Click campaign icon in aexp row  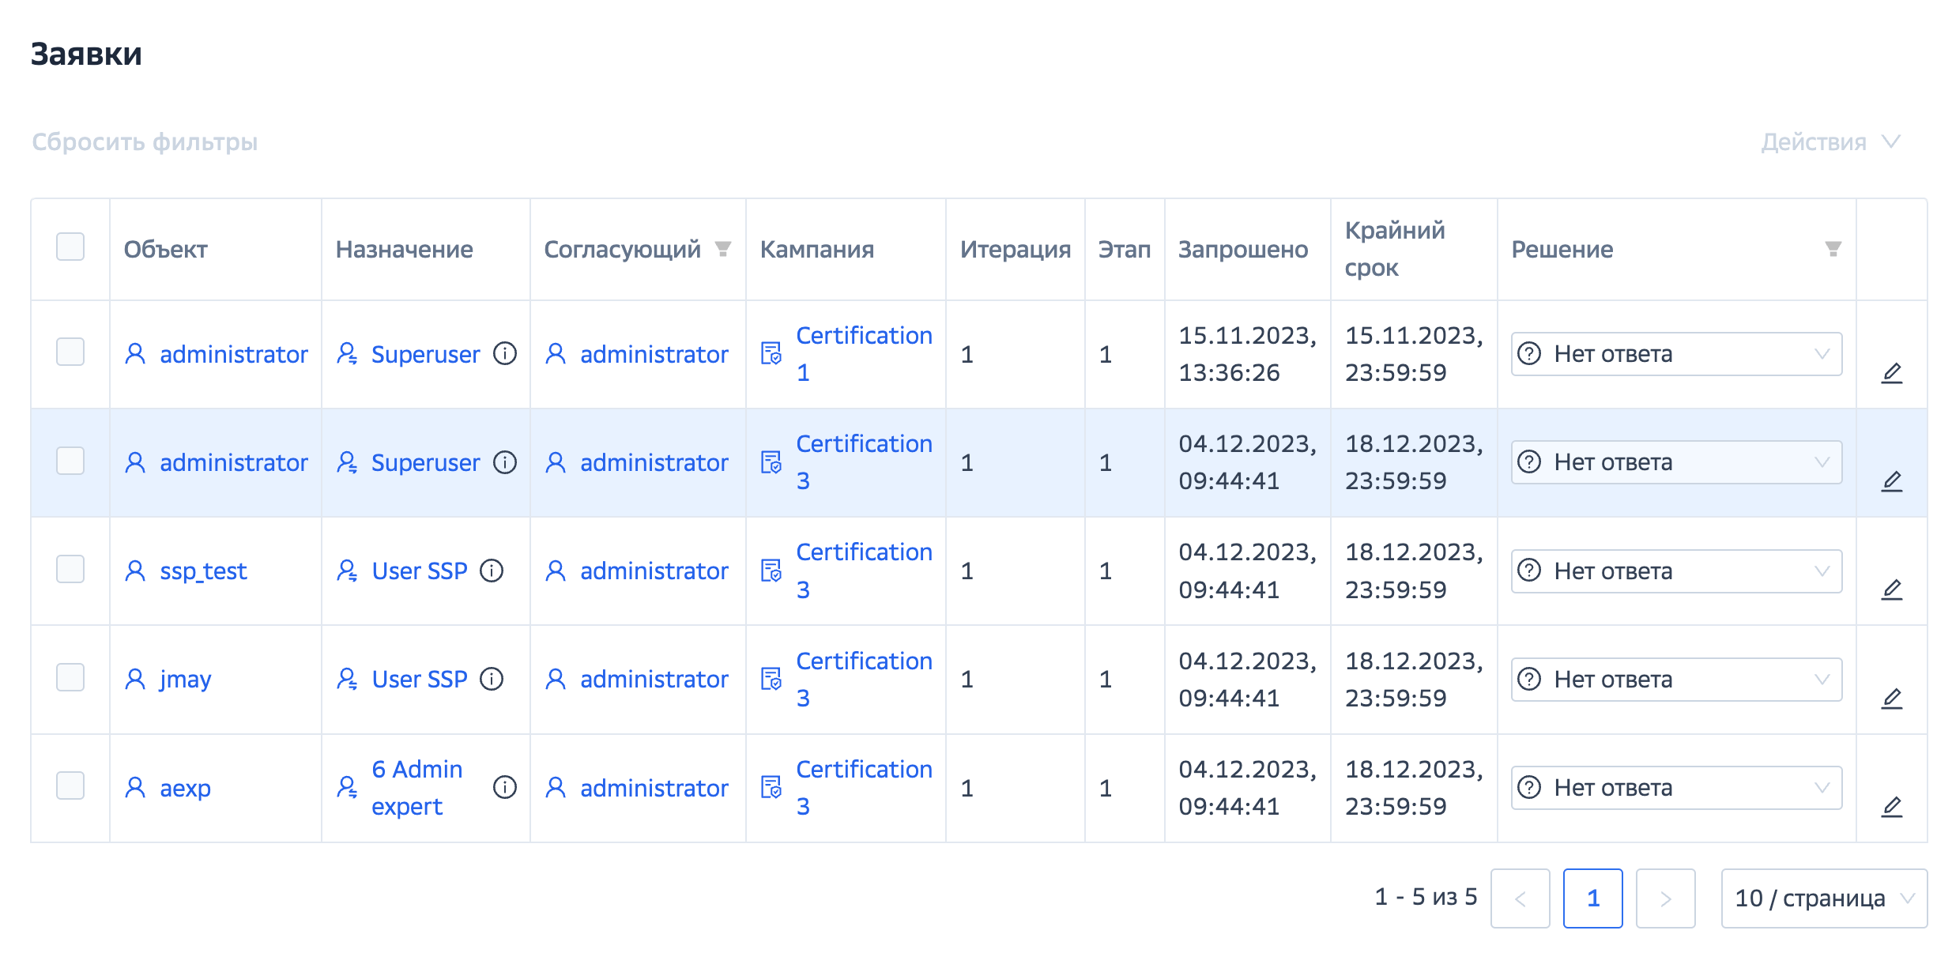tap(771, 788)
